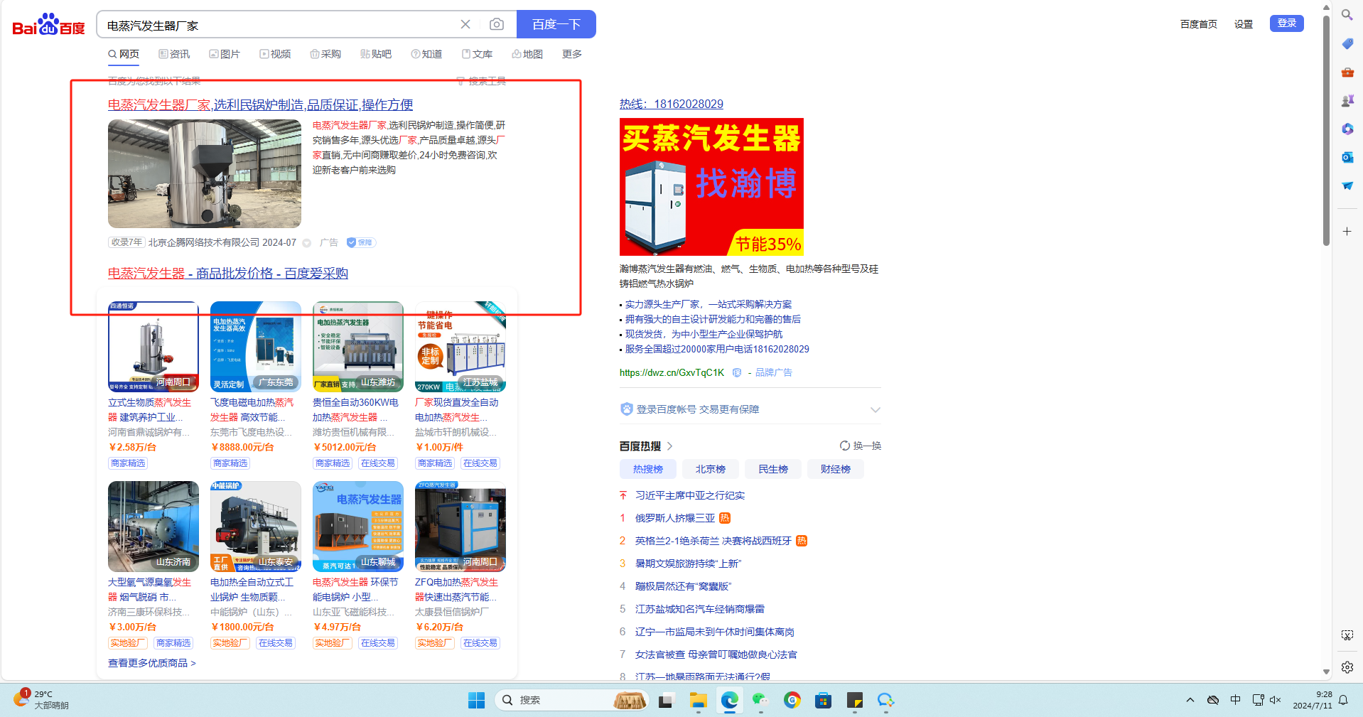The height and width of the screenshot is (717, 1363).
Task: Open camera image search
Action: (497, 24)
